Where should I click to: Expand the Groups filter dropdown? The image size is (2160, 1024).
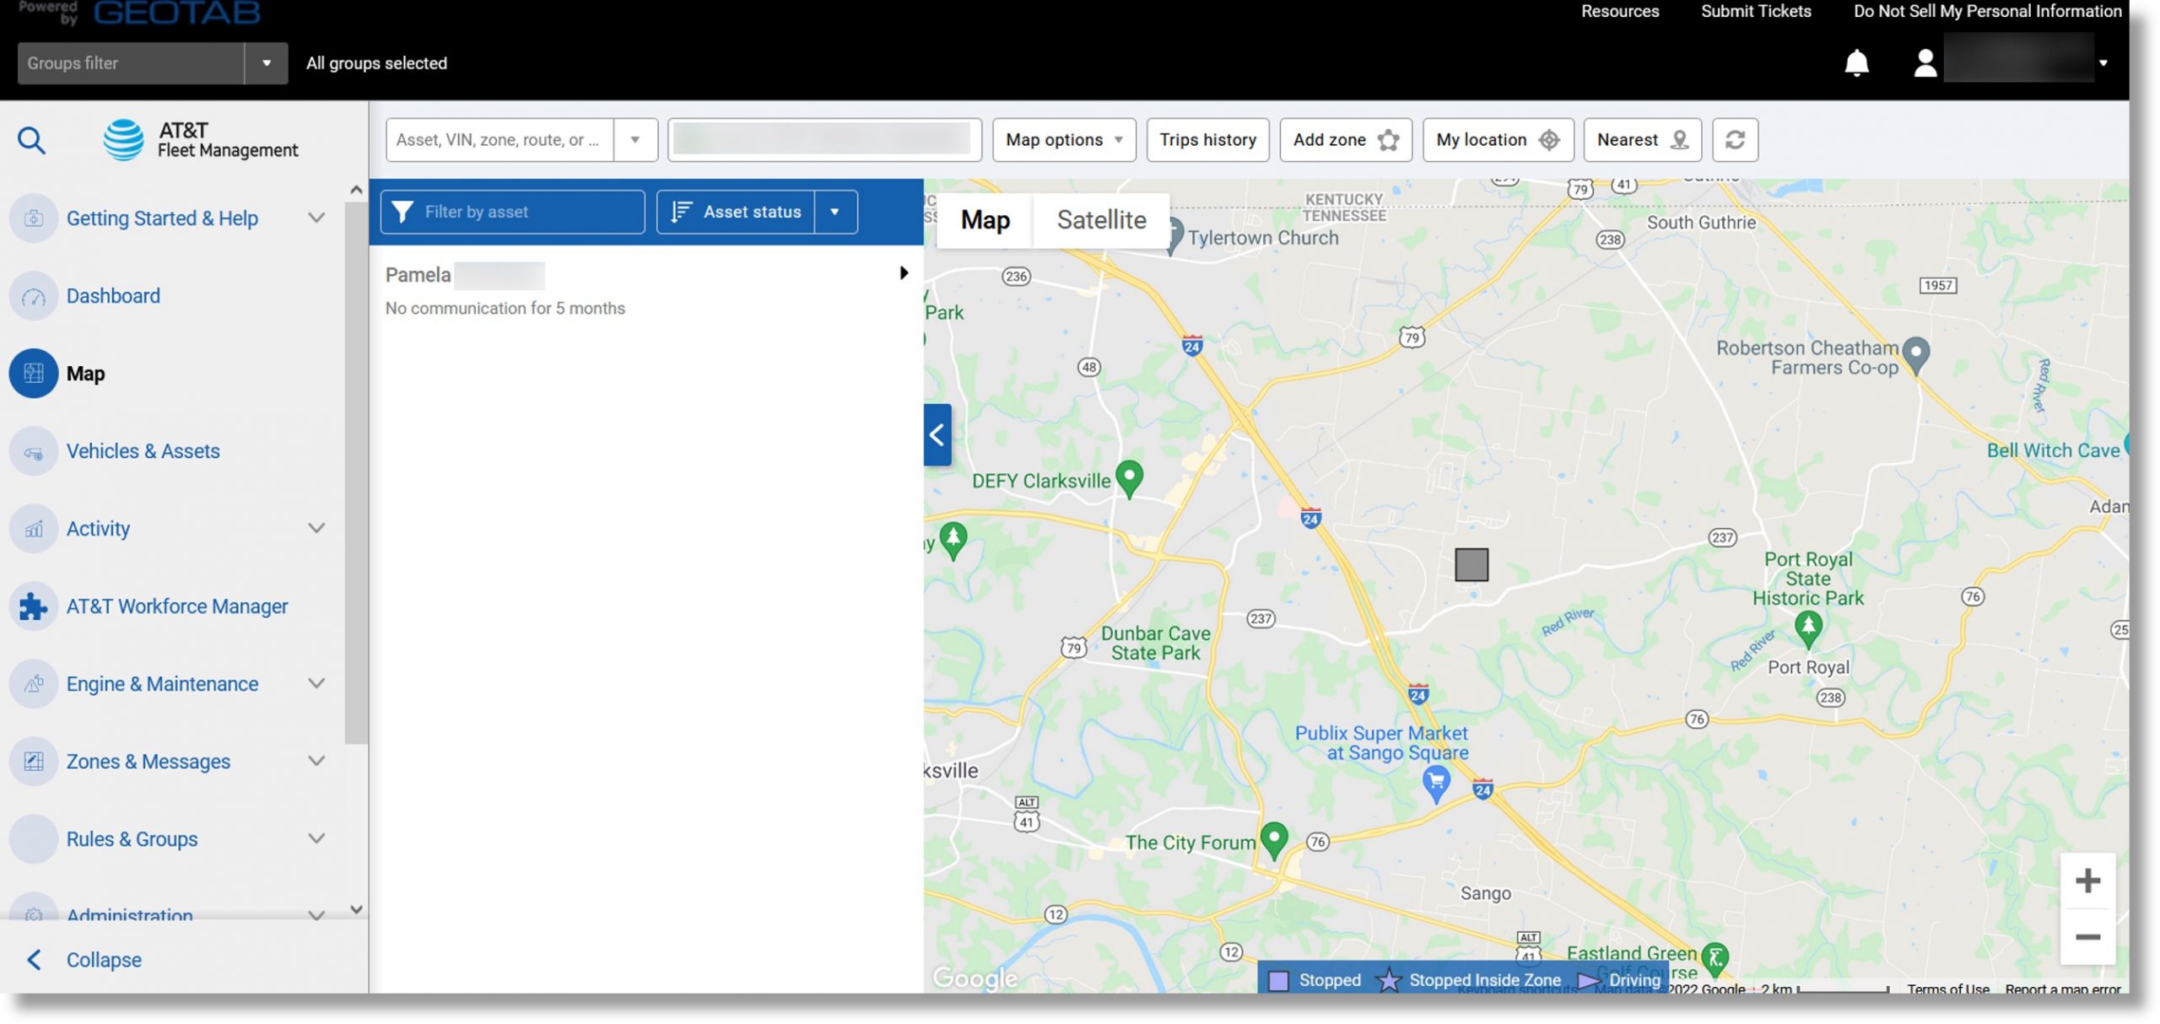(x=264, y=62)
